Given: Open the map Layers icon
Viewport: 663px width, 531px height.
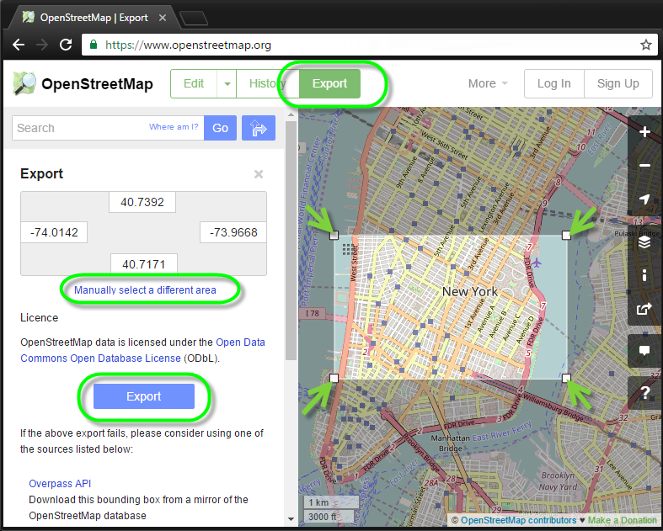Looking at the screenshot, I should [644, 242].
